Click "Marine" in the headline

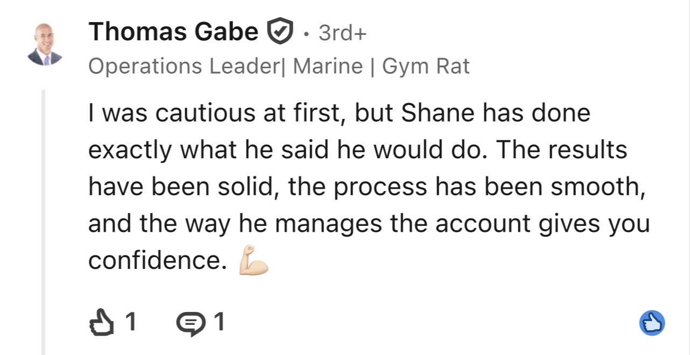pyautogui.click(x=327, y=67)
